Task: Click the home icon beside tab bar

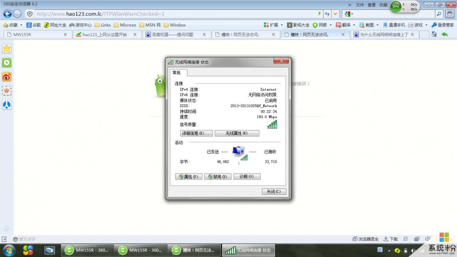Action: tap(434, 34)
